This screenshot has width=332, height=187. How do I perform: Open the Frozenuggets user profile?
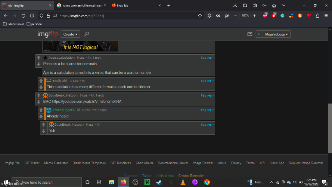pyautogui.click(x=64, y=110)
